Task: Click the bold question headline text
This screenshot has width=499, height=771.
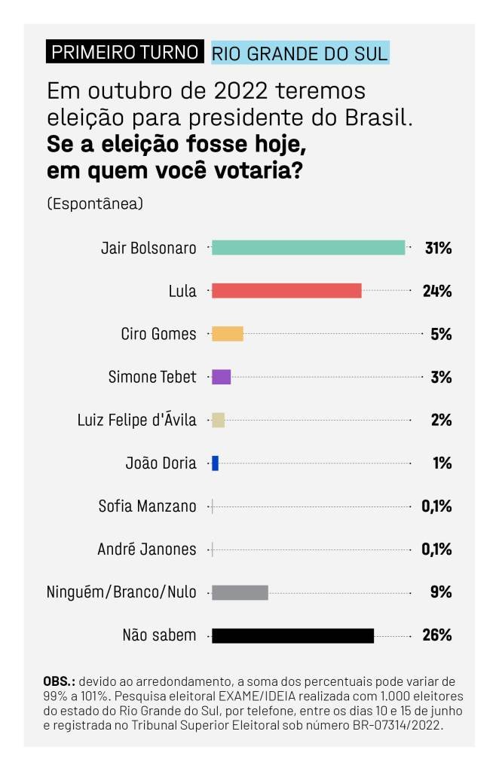Action: tap(176, 158)
